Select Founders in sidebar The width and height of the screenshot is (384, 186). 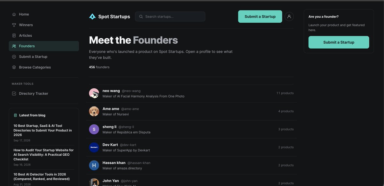click(44, 46)
